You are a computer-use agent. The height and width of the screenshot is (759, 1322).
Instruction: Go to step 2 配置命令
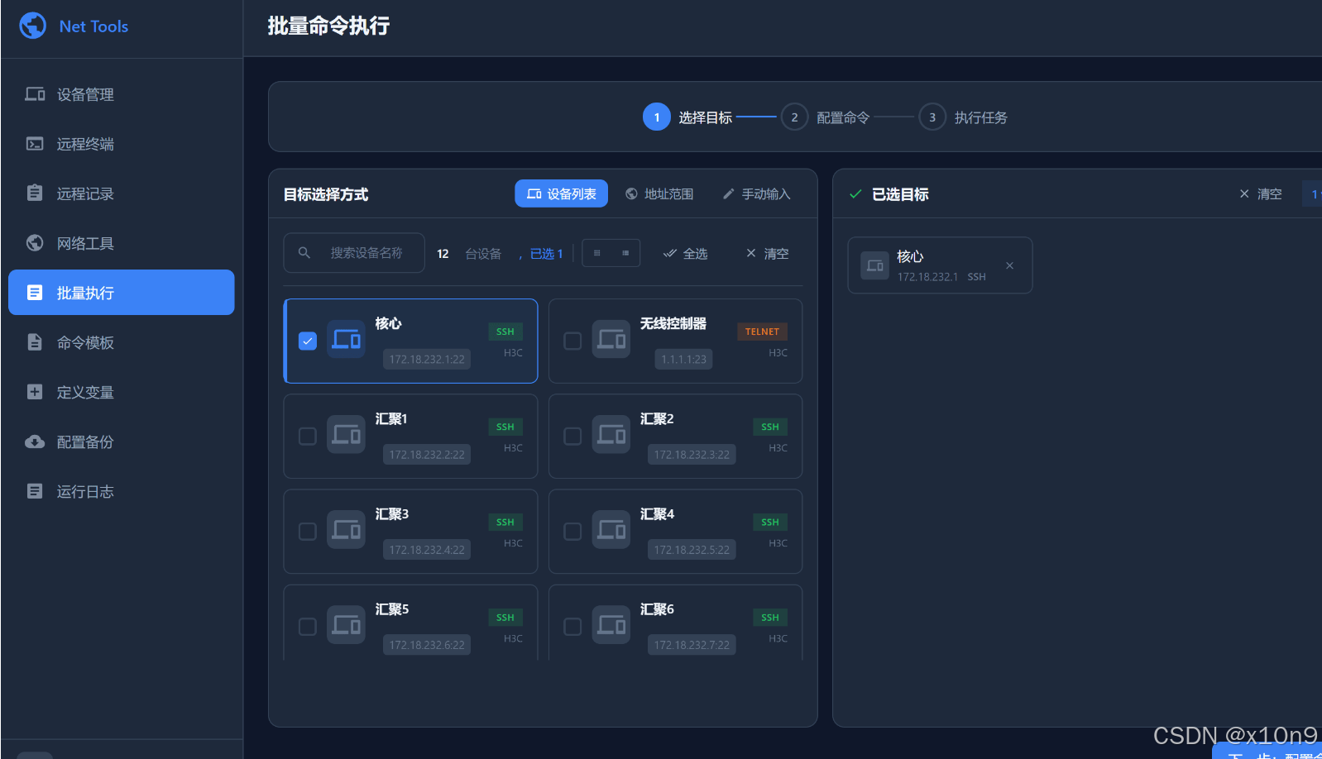pyautogui.click(x=826, y=117)
